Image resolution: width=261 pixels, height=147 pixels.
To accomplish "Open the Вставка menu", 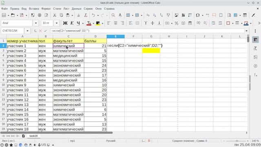I will click(34, 9).
